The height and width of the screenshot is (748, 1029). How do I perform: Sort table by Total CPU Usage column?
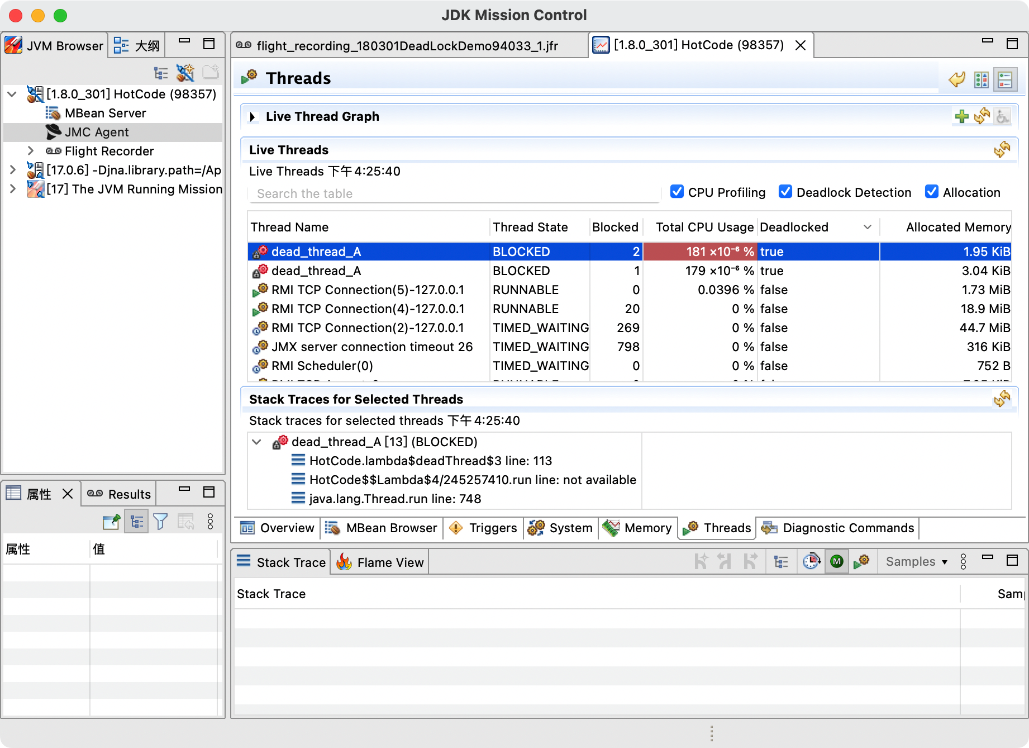704,228
